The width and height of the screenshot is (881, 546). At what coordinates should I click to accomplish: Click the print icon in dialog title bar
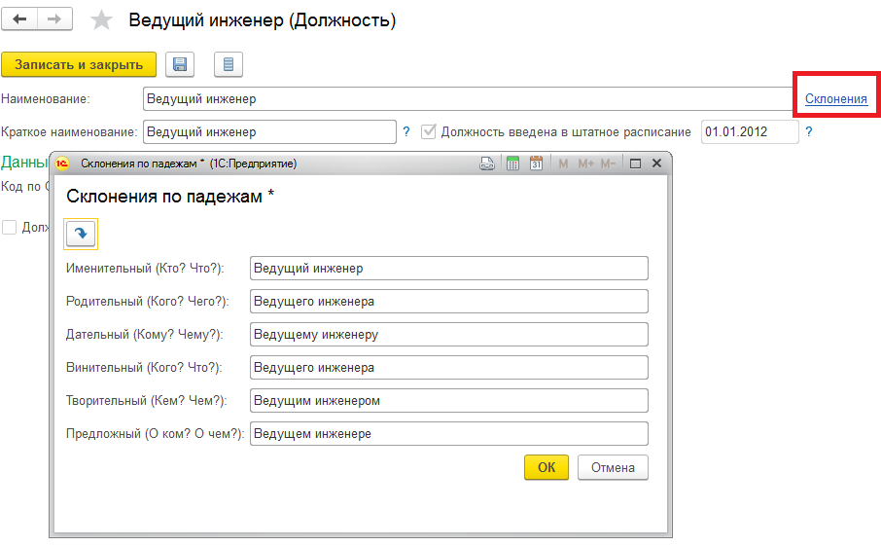487,164
